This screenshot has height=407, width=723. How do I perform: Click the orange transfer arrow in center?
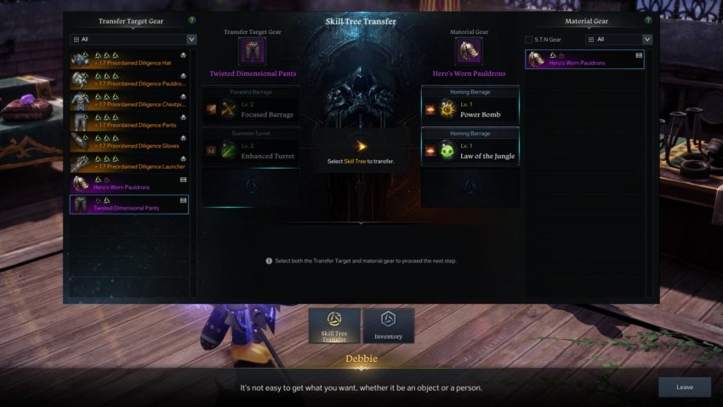(361, 146)
